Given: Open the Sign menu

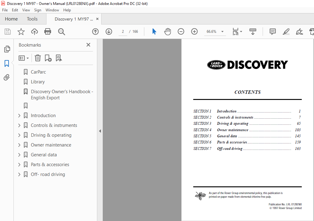Looking at the screenshot, I should pos(38,10).
